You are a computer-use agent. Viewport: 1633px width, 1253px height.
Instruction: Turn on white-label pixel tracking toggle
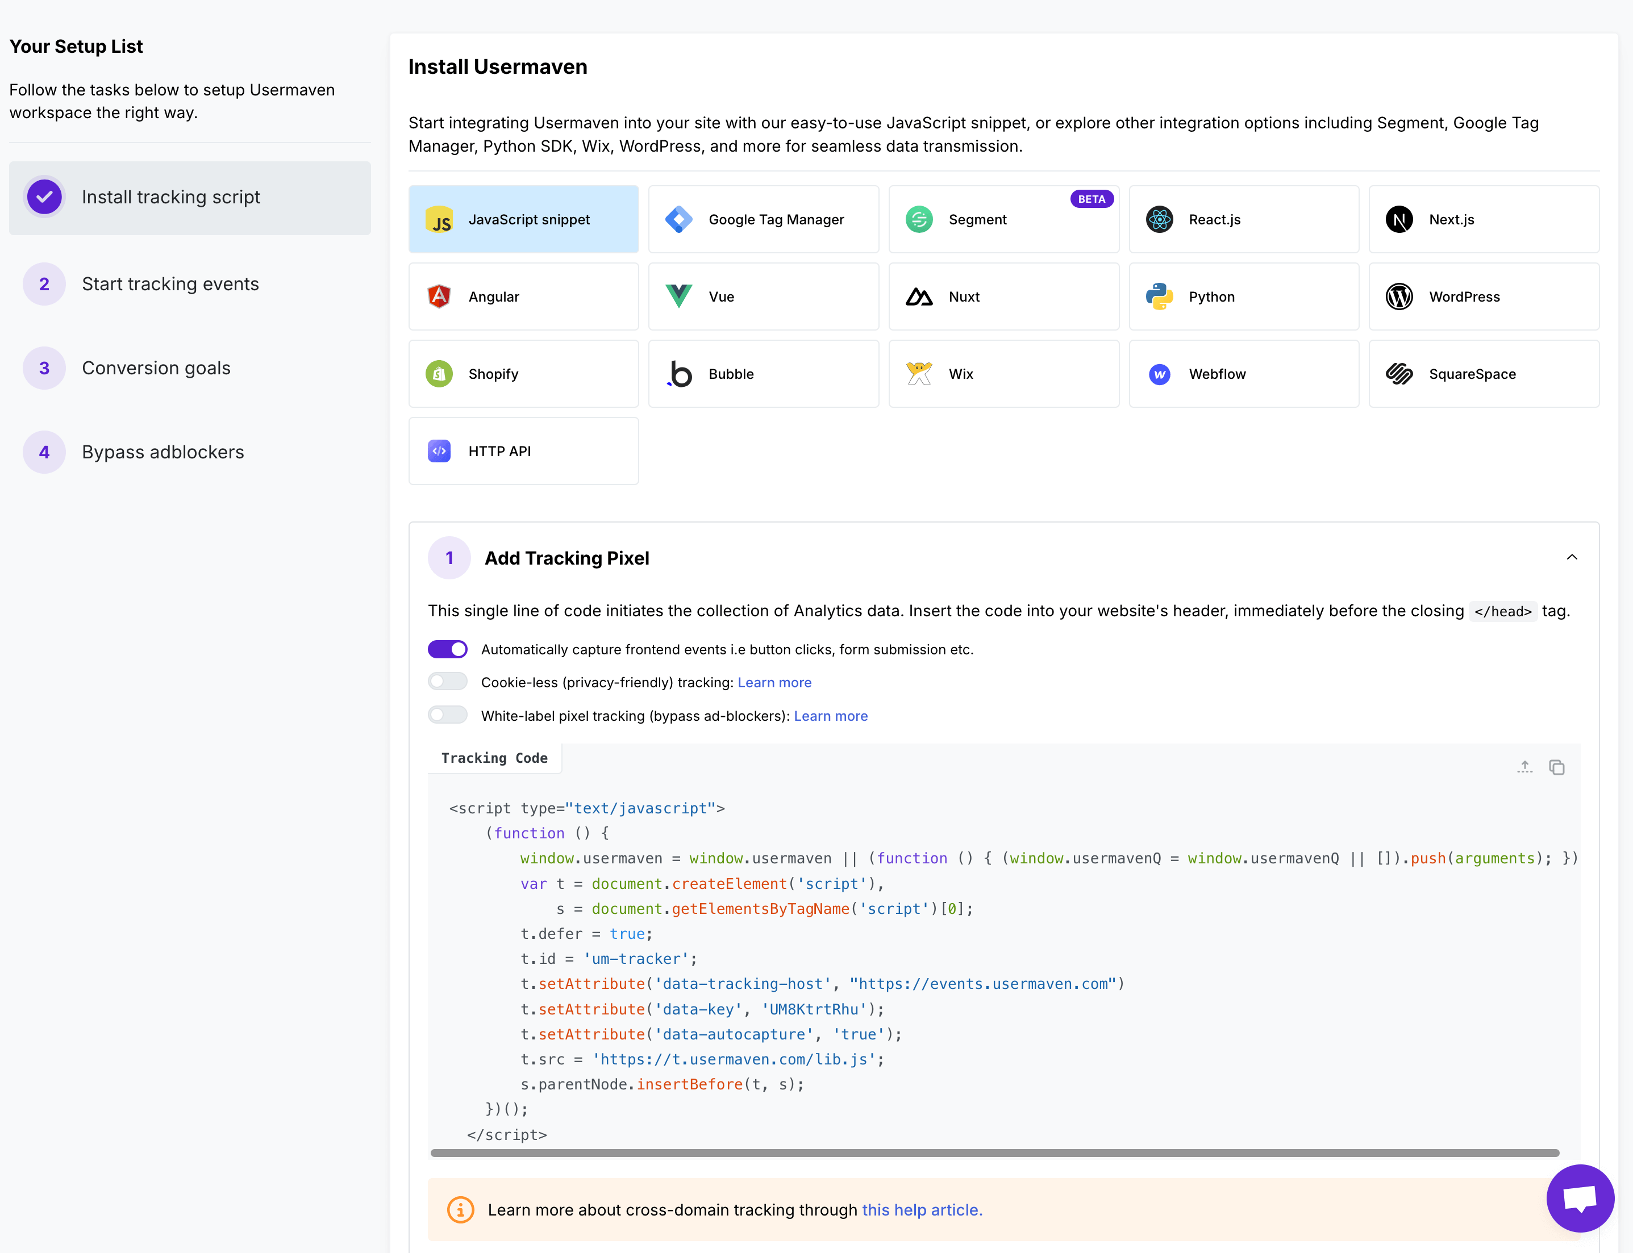point(448,715)
